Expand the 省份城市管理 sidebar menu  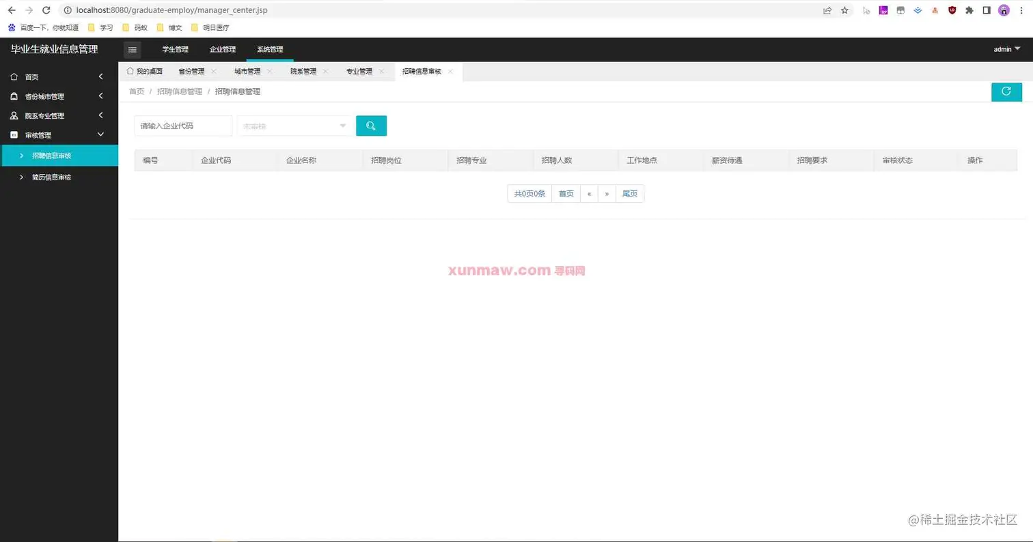(100, 96)
